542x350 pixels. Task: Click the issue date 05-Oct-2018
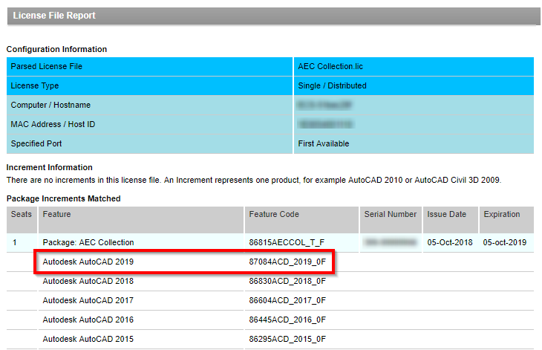coord(450,242)
